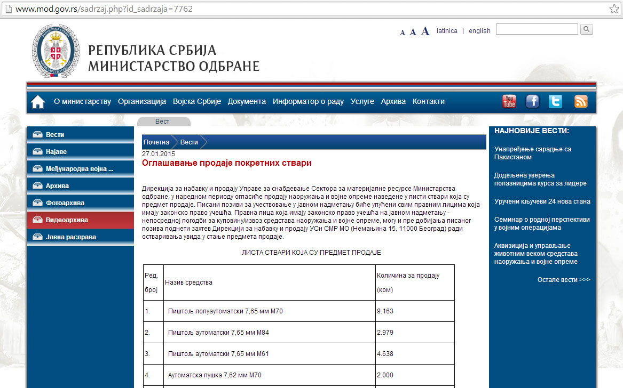Click Остале вести >>> link
This screenshot has width=623, height=388.
pyautogui.click(x=564, y=280)
